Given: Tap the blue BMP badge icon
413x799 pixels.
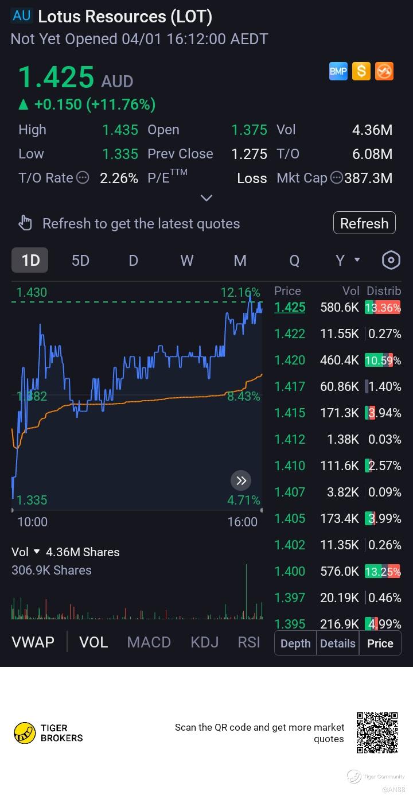Looking at the screenshot, I should (x=338, y=71).
